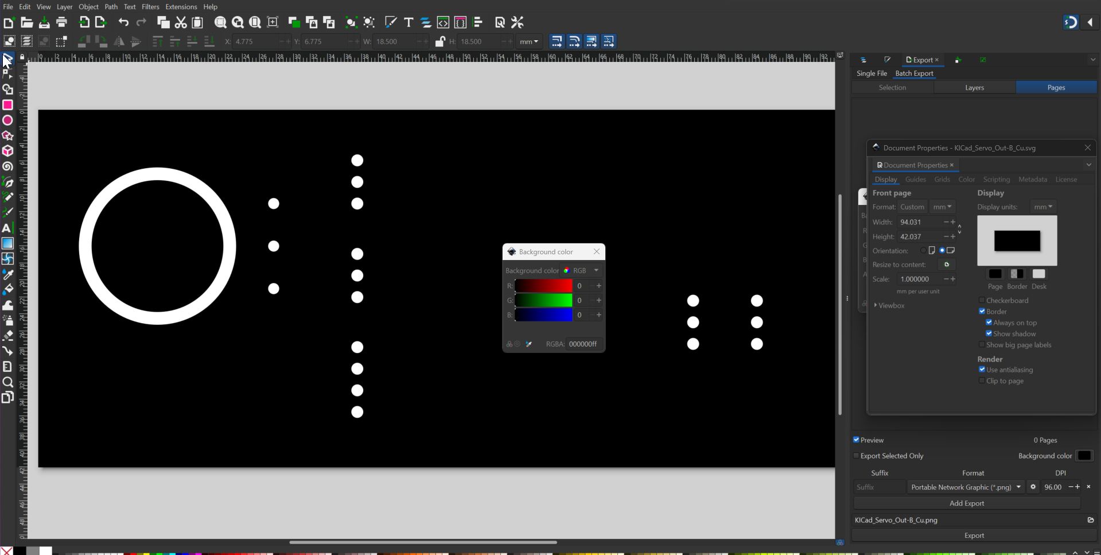
Task: Create a new document
Action: pyautogui.click(x=9, y=22)
